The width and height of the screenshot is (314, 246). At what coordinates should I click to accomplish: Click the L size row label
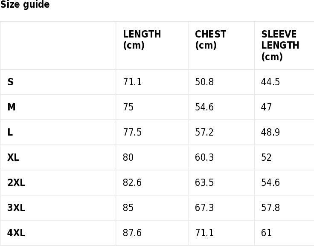point(10,132)
